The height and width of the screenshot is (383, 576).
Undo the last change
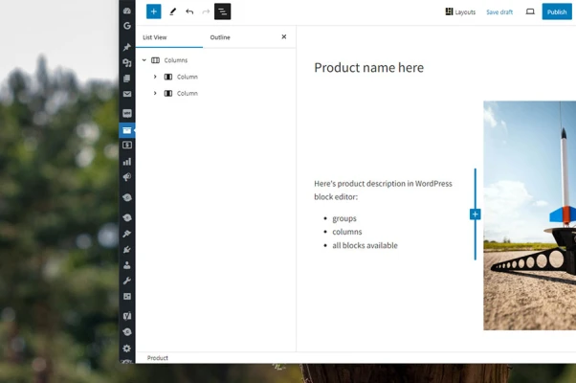pos(189,11)
